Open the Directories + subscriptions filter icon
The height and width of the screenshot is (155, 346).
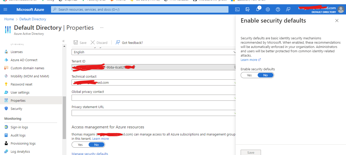247,9
